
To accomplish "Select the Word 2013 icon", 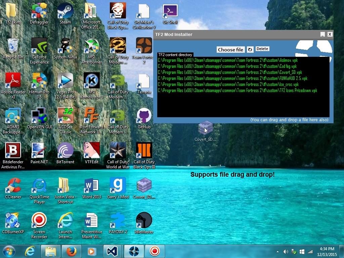I will 91,188.
